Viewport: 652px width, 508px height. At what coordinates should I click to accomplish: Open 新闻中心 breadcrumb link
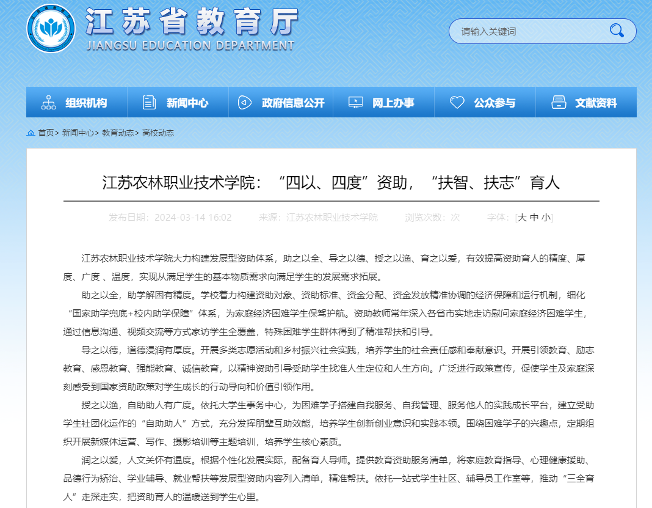[78, 133]
